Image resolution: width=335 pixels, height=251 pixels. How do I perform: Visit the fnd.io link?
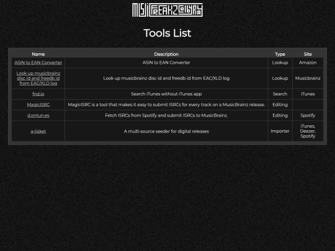[x=38, y=94]
